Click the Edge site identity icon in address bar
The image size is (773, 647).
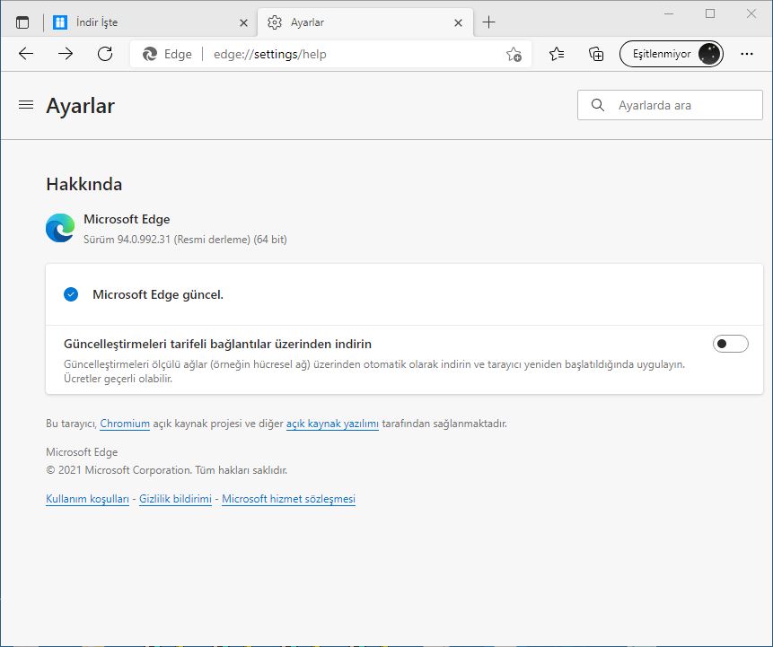coord(149,54)
